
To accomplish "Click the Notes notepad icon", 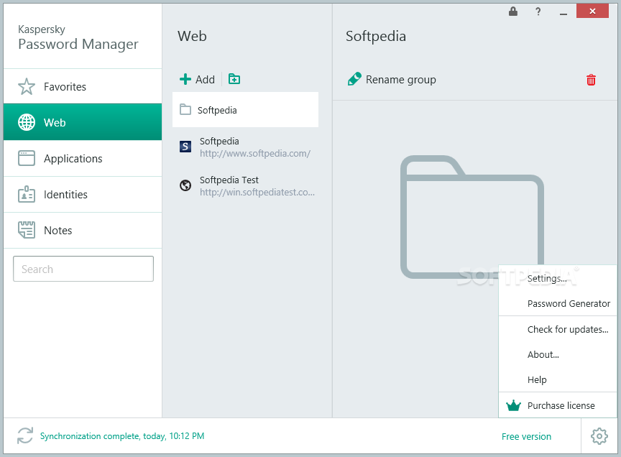I will (27, 230).
